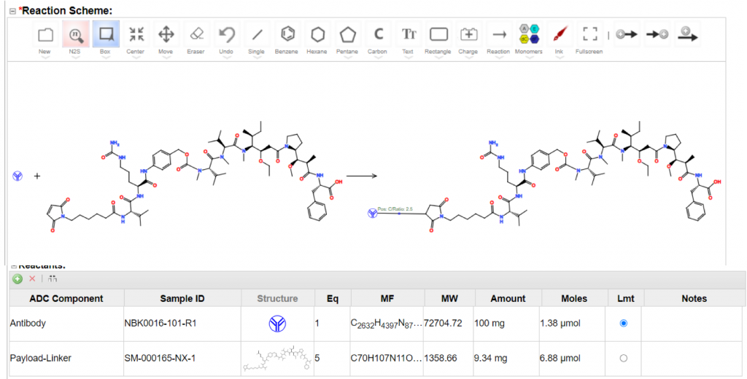Screen dimensions: 747x379
Task: Click the product antibody symbol near Pos label
Action: point(373,214)
